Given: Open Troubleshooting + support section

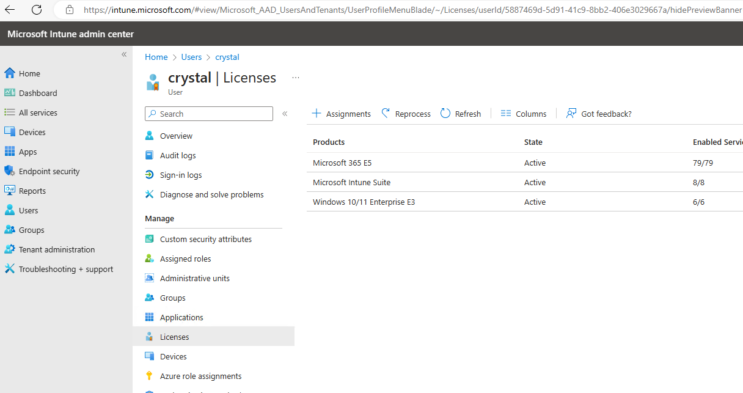Looking at the screenshot, I should tap(66, 269).
